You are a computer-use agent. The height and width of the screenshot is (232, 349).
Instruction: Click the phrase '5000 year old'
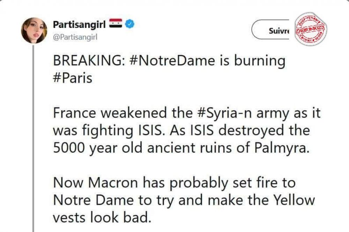[x=97, y=149]
